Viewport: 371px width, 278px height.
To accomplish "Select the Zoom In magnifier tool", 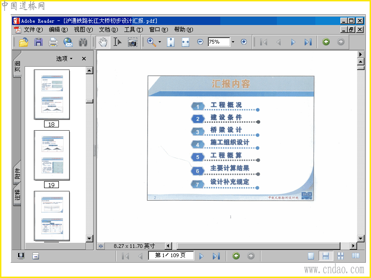I will tap(152, 42).
